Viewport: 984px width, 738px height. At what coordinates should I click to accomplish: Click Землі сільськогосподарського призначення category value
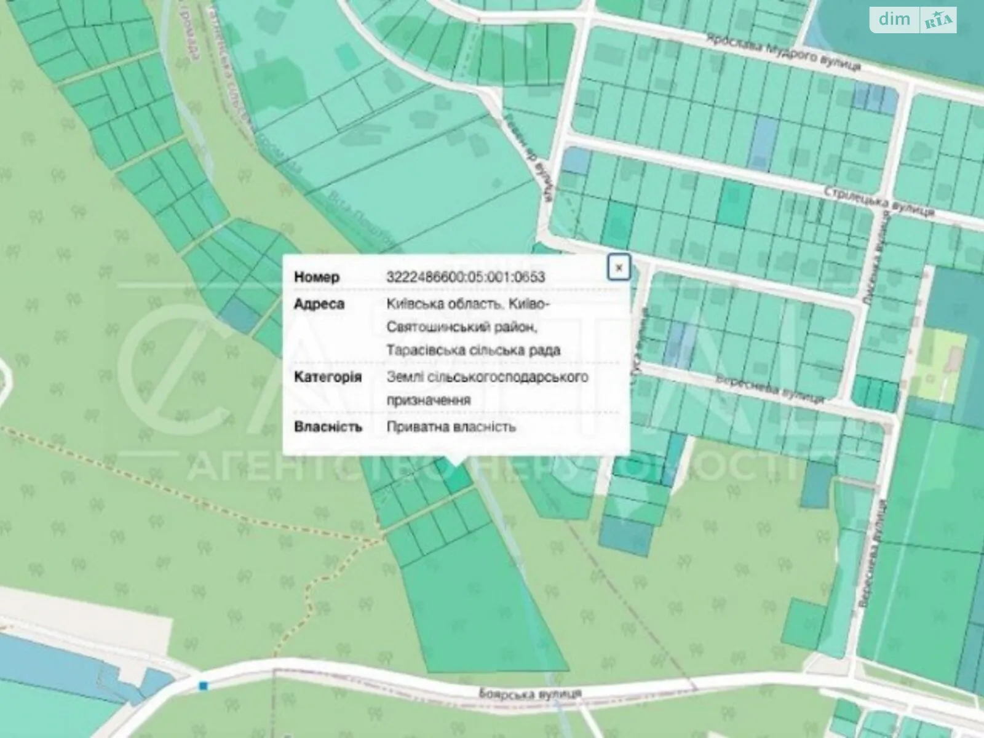(487, 388)
